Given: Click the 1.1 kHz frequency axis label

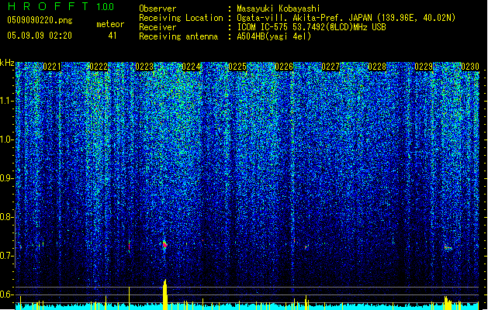Looking at the screenshot, I should pos(7,101).
